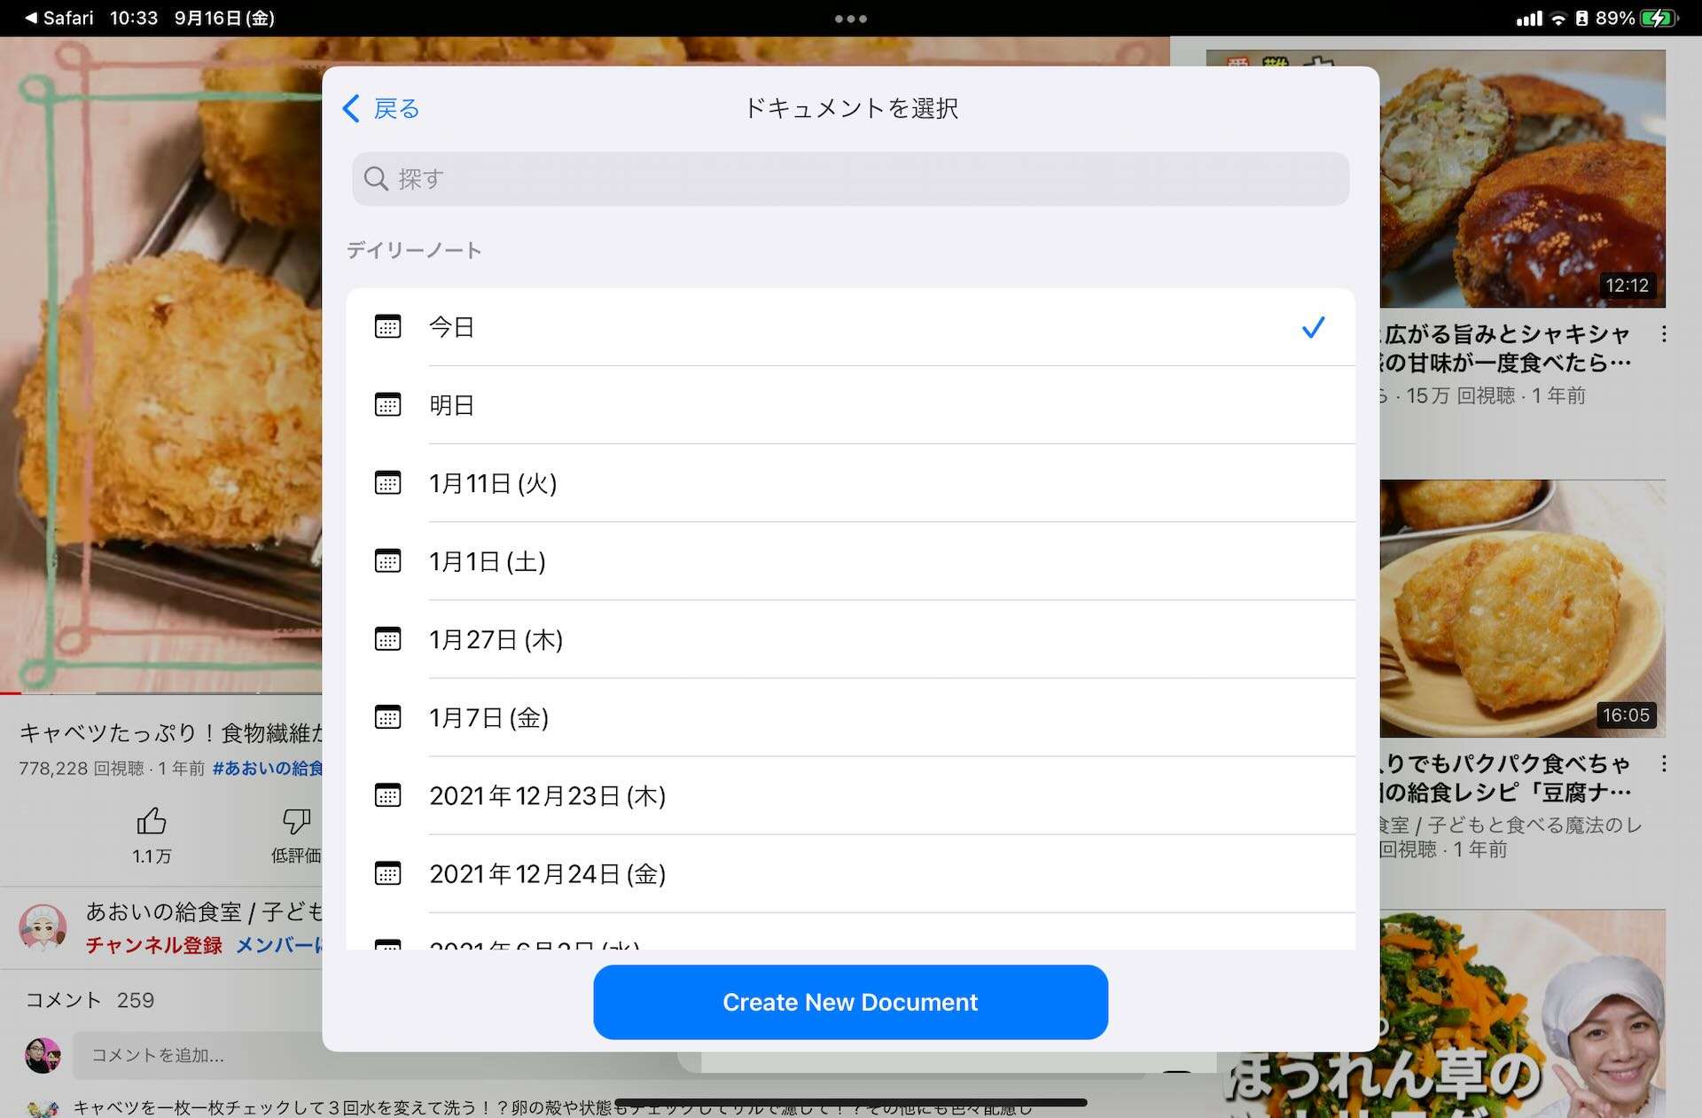Select 2021年12月24日 (金) document
The image size is (1702, 1118).
point(850,873)
